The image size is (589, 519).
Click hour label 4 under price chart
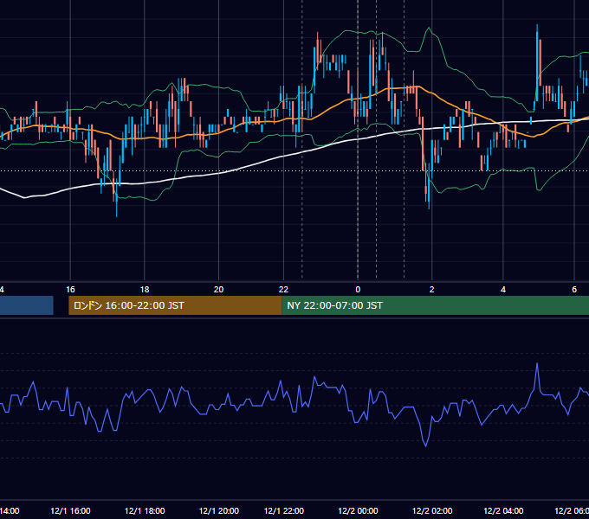(503, 290)
